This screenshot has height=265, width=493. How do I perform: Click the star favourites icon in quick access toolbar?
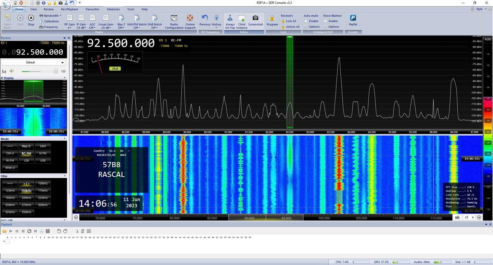[49, 3]
